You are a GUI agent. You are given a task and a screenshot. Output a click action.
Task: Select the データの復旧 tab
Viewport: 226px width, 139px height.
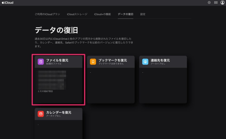click(125, 14)
